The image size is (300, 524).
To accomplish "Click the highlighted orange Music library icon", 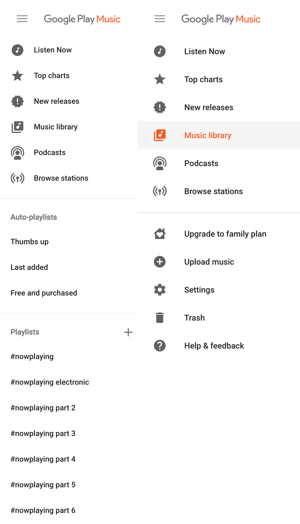I will [x=160, y=135].
